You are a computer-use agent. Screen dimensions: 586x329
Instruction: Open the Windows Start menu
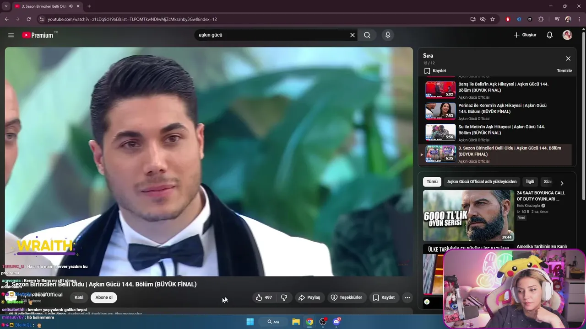pos(250,322)
